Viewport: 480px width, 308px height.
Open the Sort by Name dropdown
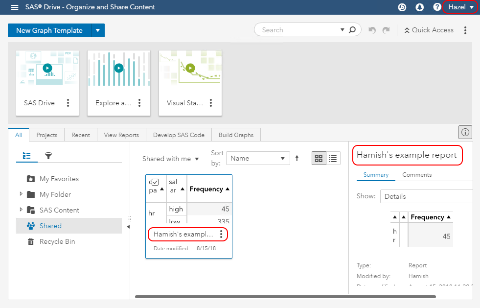click(258, 159)
